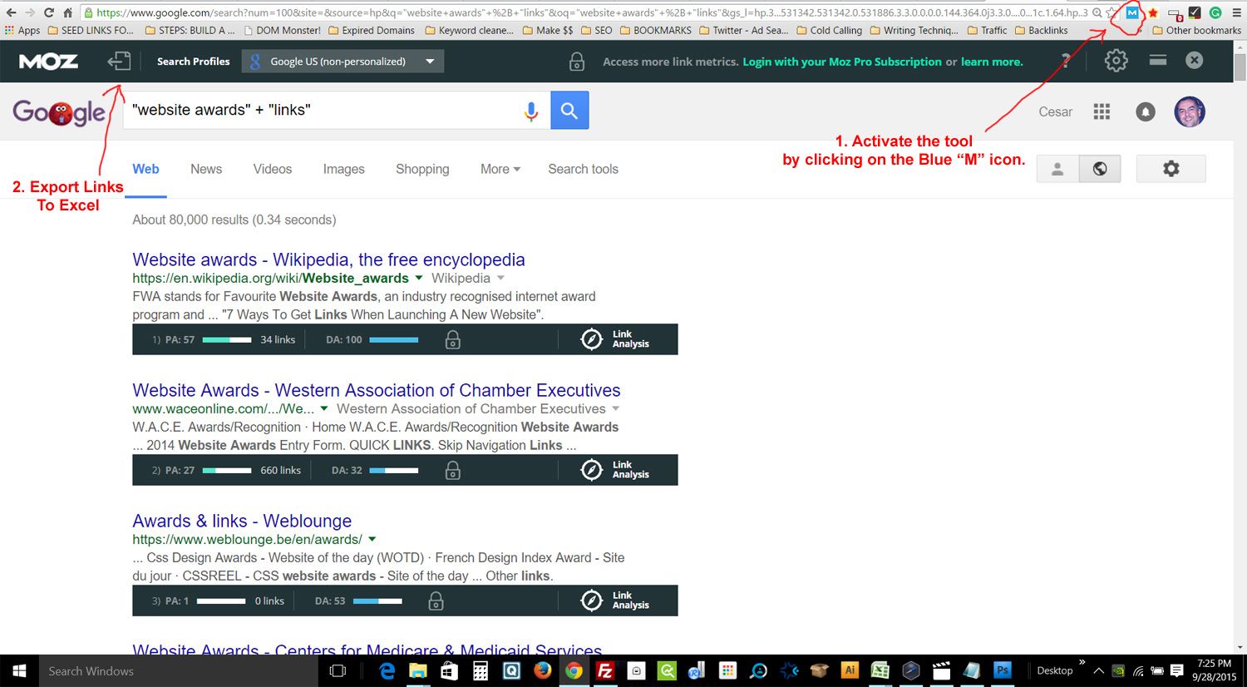Viewport: 1247px width, 687px height.
Task: Open MozBar settings gear icon
Action: (x=1116, y=61)
